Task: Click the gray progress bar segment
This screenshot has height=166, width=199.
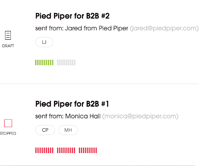Action: (66, 62)
